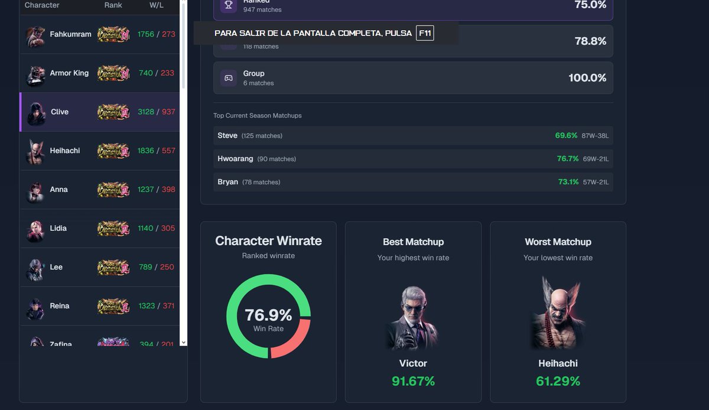Viewport: 709px width, 410px height.
Task: Click the Group gamepad icon
Action: click(229, 78)
